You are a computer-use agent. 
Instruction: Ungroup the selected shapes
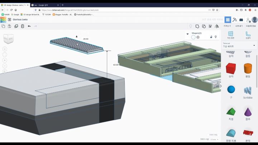point(204,26)
